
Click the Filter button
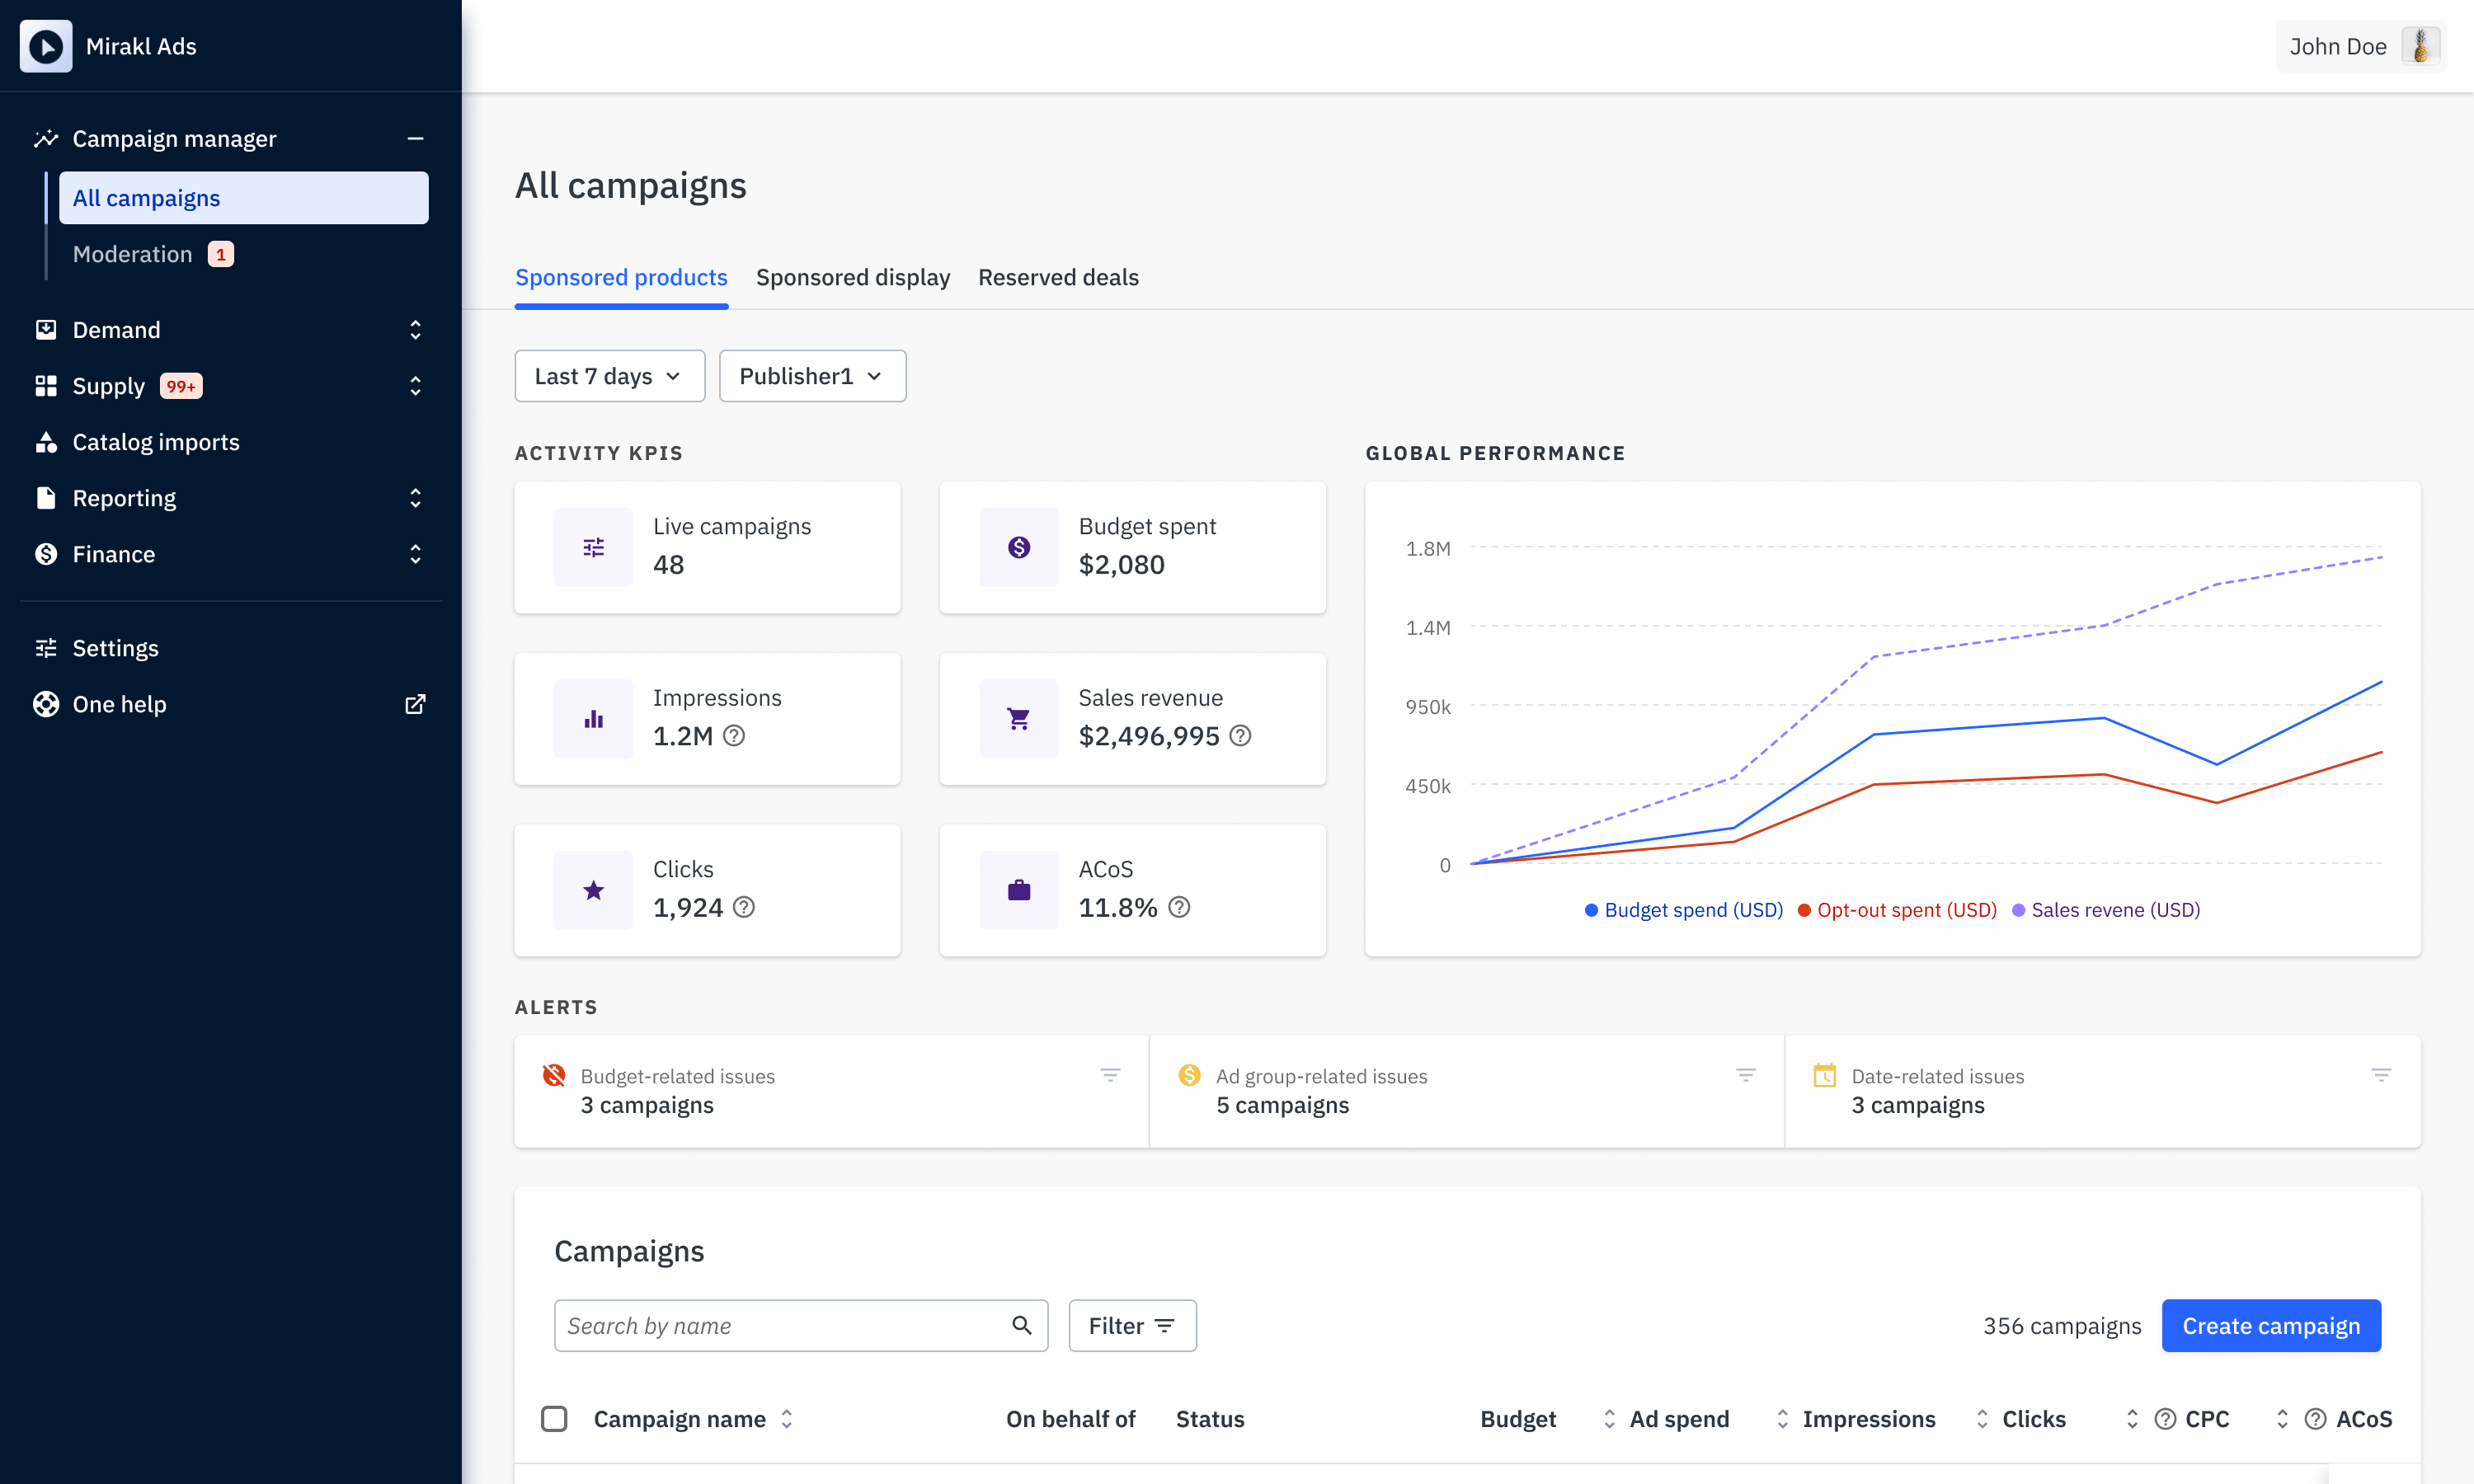coord(1132,1325)
